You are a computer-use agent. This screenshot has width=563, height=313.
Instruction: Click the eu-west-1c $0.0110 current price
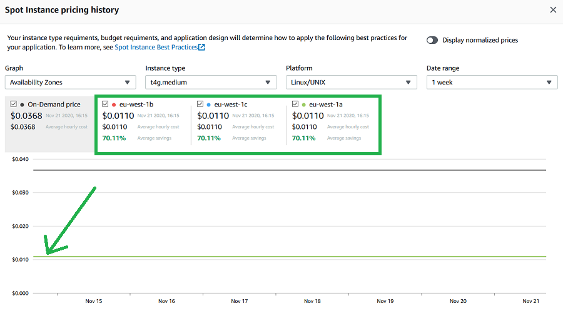tap(213, 116)
